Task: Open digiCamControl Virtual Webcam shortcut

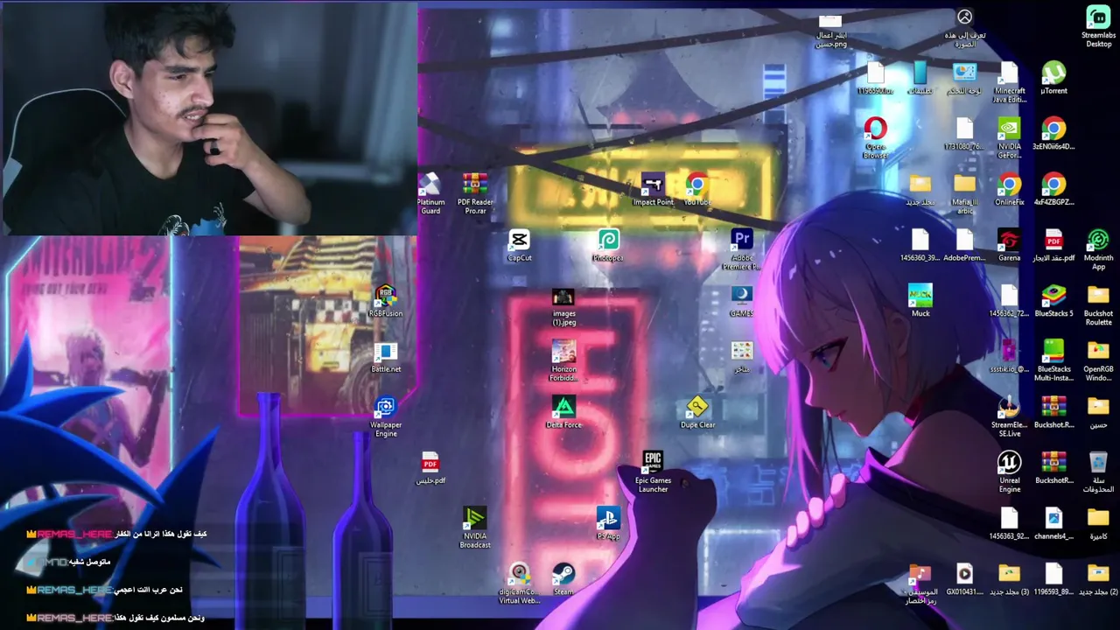Action: (519, 584)
